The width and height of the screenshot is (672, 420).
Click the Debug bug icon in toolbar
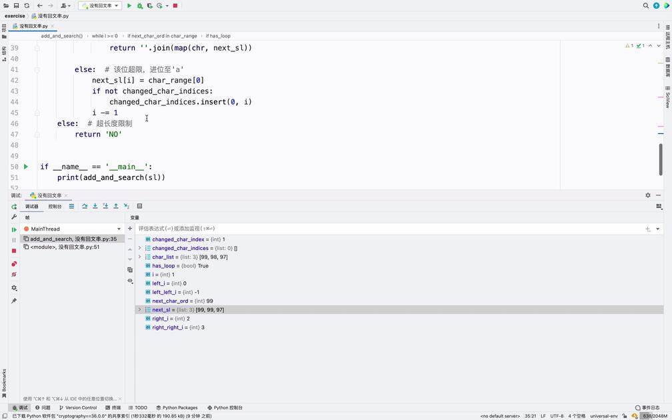pyautogui.click(x=140, y=5)
